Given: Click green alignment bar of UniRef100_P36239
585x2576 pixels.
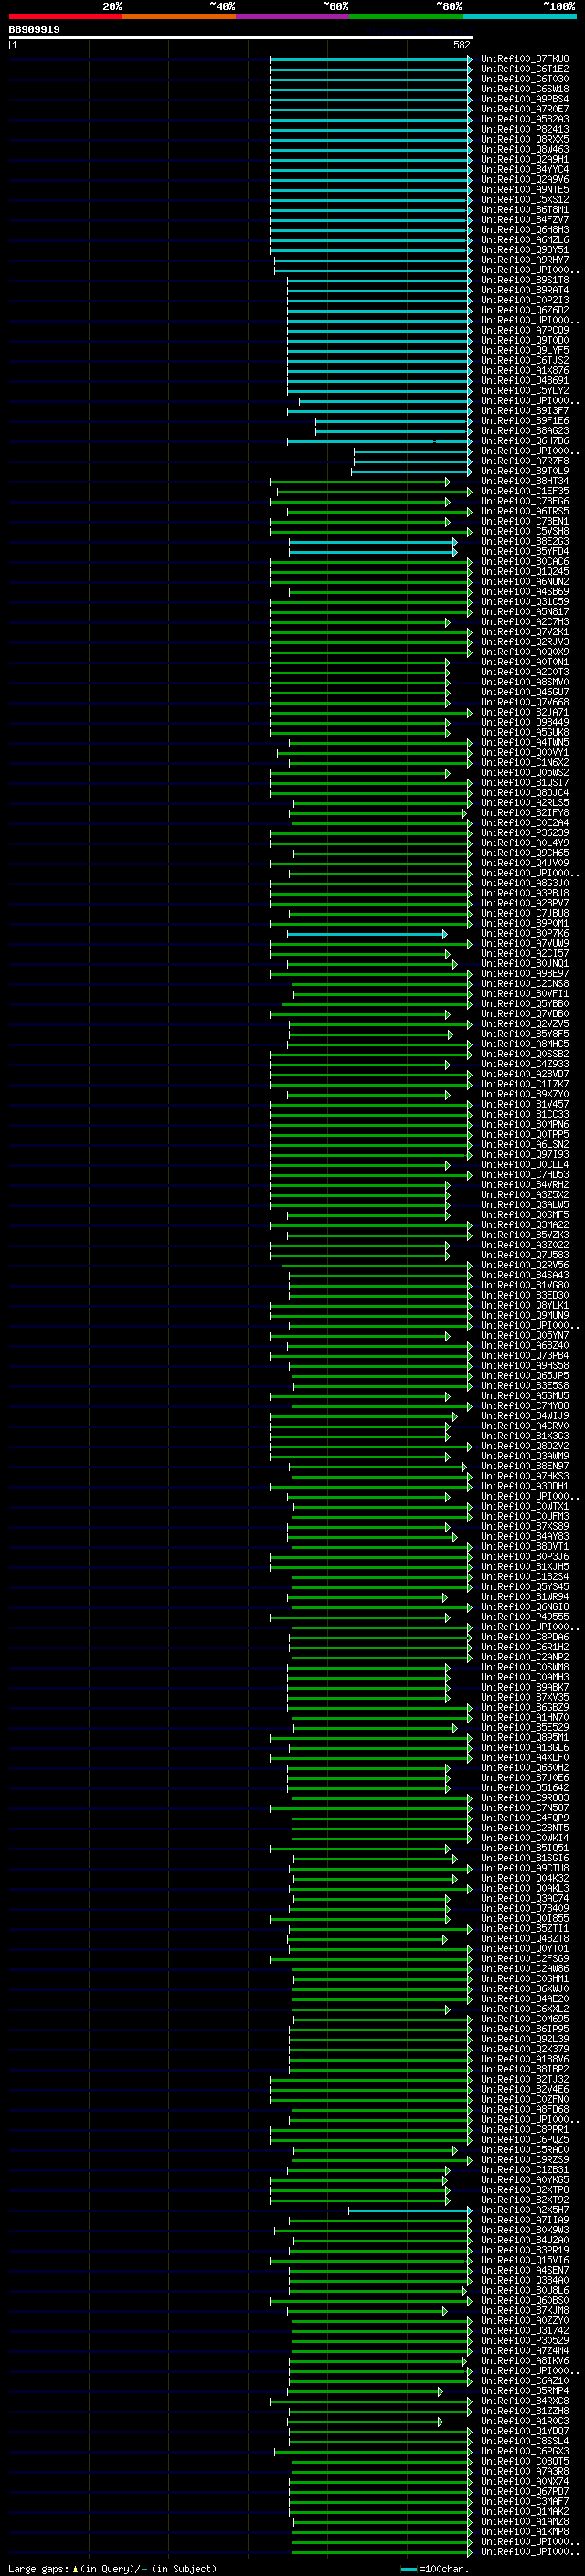Looking at the screenshot, I should [370, 833].
